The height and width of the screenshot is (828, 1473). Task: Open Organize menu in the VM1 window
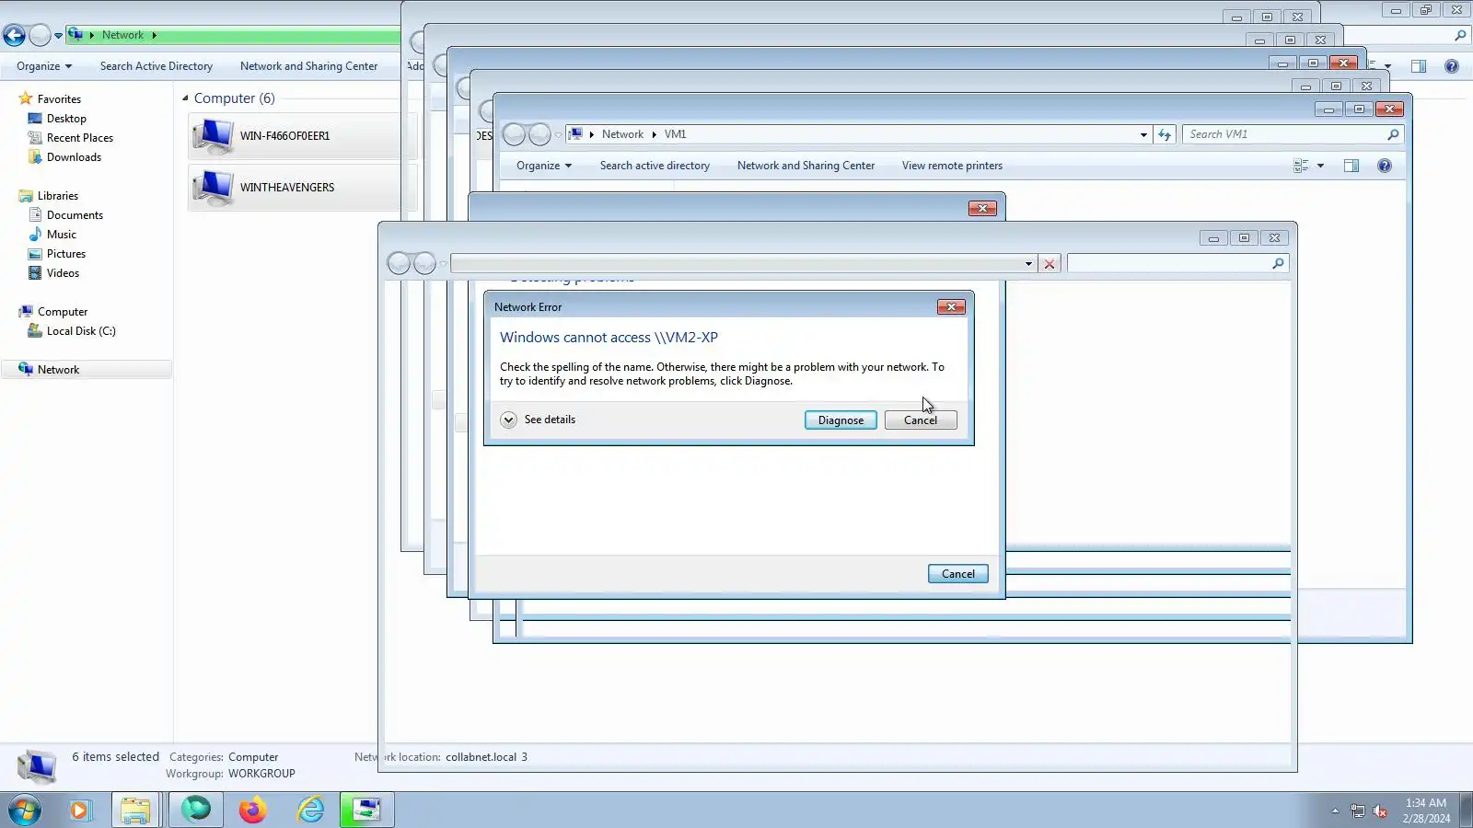coord(543,166)
